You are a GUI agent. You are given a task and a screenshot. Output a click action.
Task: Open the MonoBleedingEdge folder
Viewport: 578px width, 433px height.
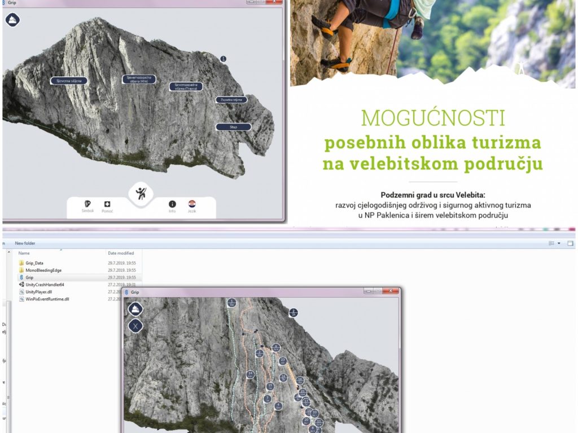pos(42,270)
